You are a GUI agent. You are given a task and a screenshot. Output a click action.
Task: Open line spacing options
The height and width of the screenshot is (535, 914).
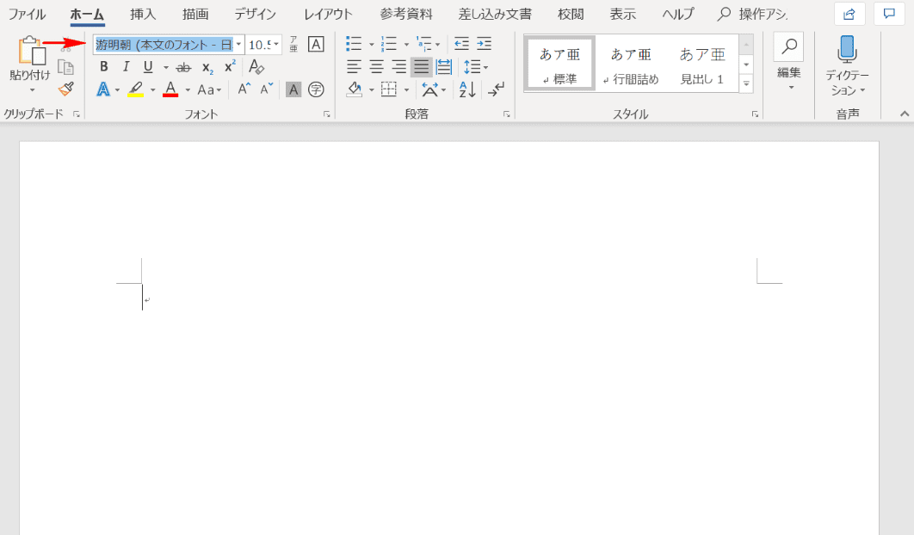click(476, 67)
